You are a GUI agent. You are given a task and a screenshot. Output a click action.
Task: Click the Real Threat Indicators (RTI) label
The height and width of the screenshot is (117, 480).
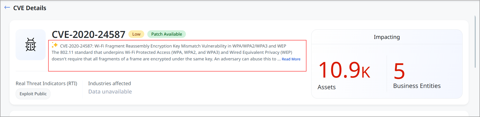click(x=46, y=83)
